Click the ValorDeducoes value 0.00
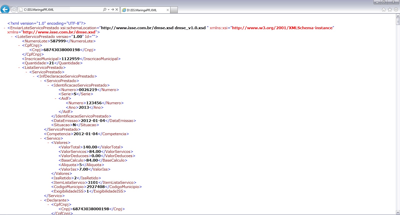This screenshot has width=400, height=215. (x=96, y=156)
